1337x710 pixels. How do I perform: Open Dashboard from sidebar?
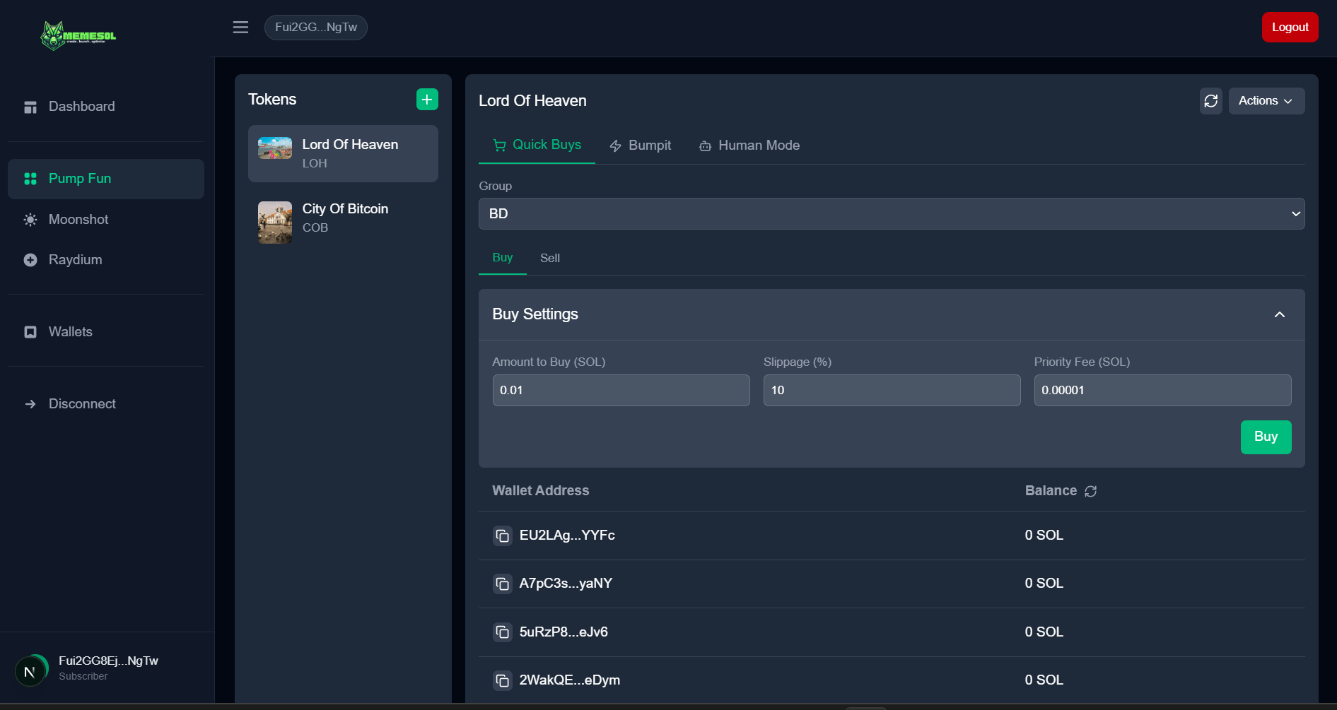click(x=106, y=107)
